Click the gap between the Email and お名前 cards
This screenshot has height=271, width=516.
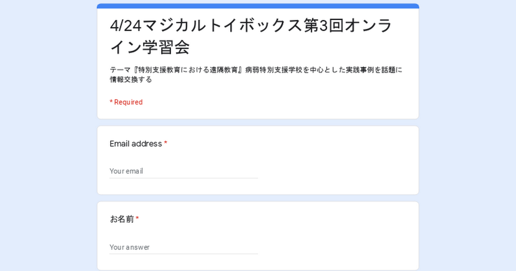click(x=258, y=198)
